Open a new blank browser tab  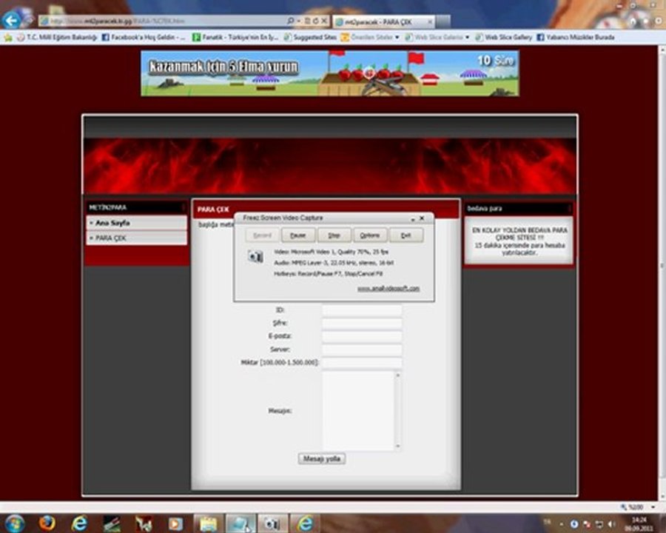[443, 21]
